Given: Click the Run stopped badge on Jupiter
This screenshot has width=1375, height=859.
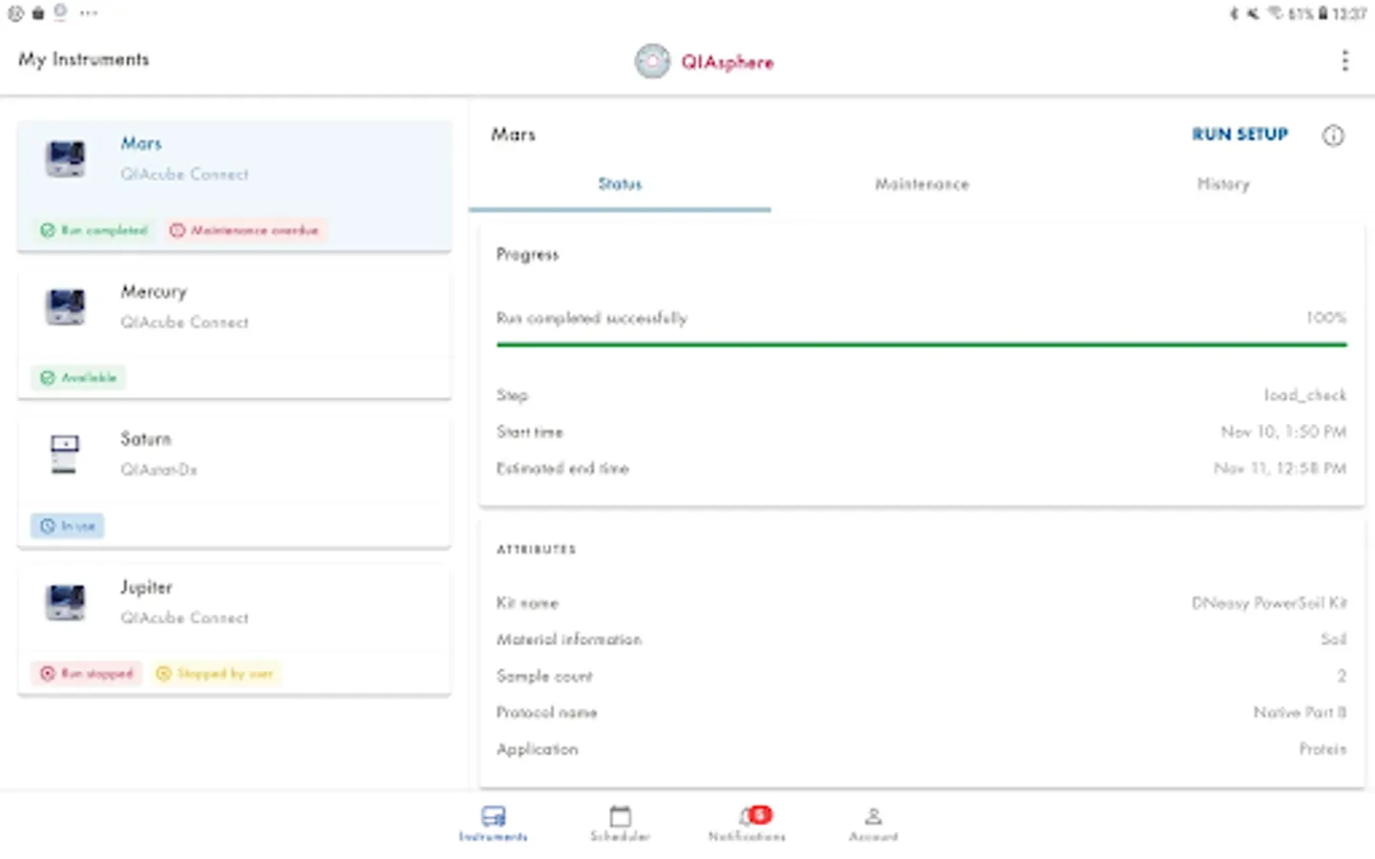Looking at the screenshot, I should pos(86,673).
